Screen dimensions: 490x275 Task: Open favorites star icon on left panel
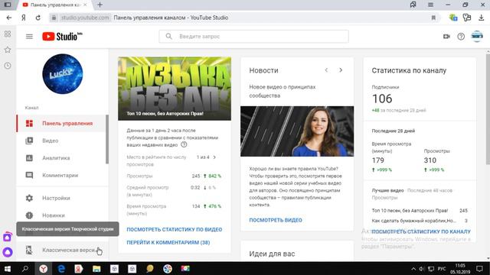(8, 50)
